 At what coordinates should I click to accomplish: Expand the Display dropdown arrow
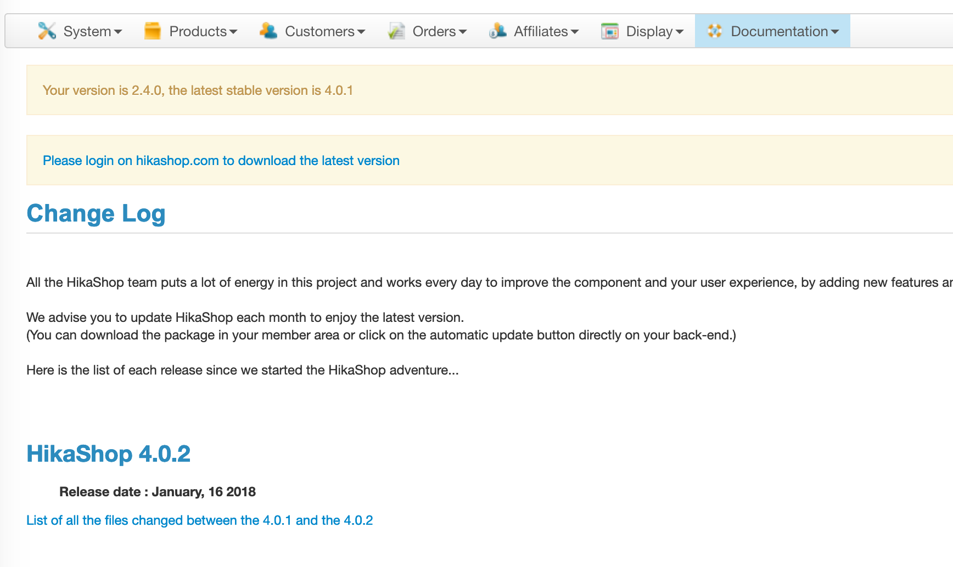point(680,32)
